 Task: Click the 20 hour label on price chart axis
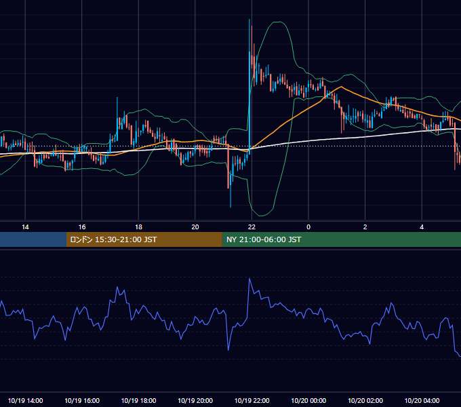point(195,227)
